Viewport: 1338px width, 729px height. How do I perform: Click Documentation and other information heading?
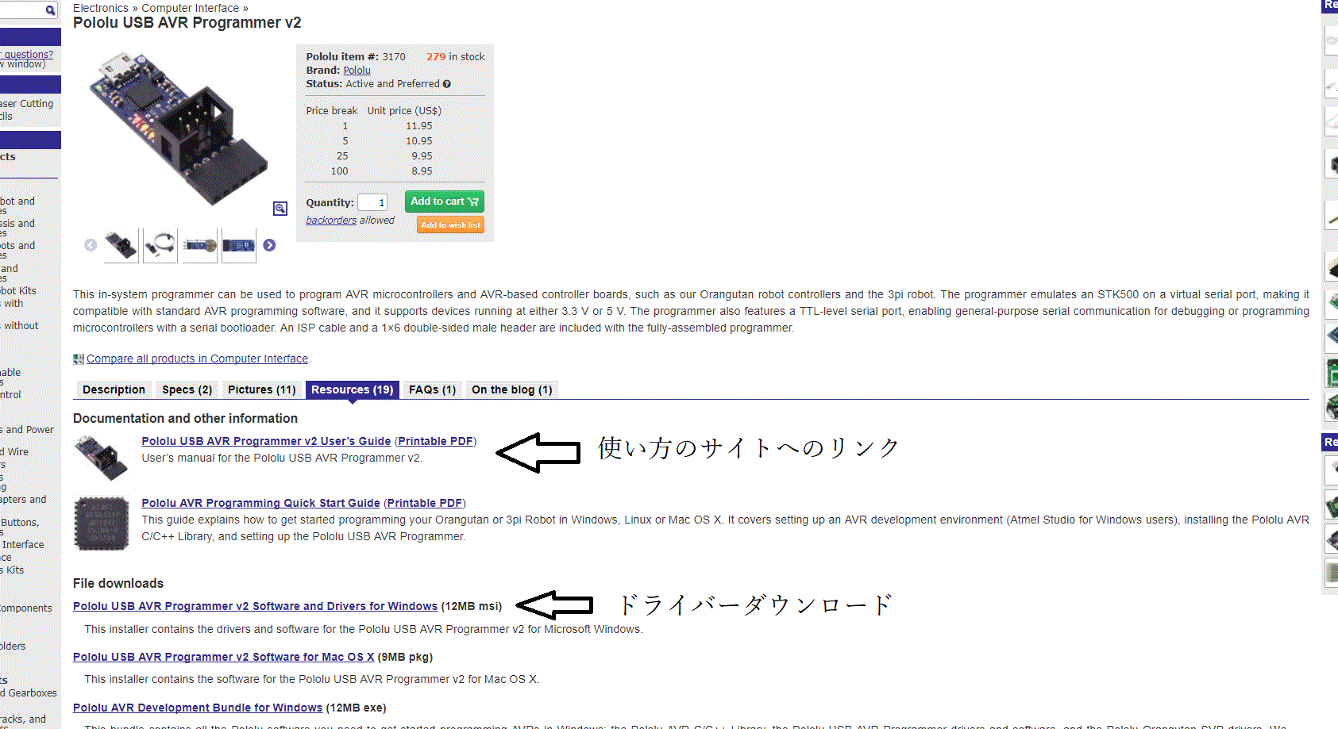pos(185,419)
